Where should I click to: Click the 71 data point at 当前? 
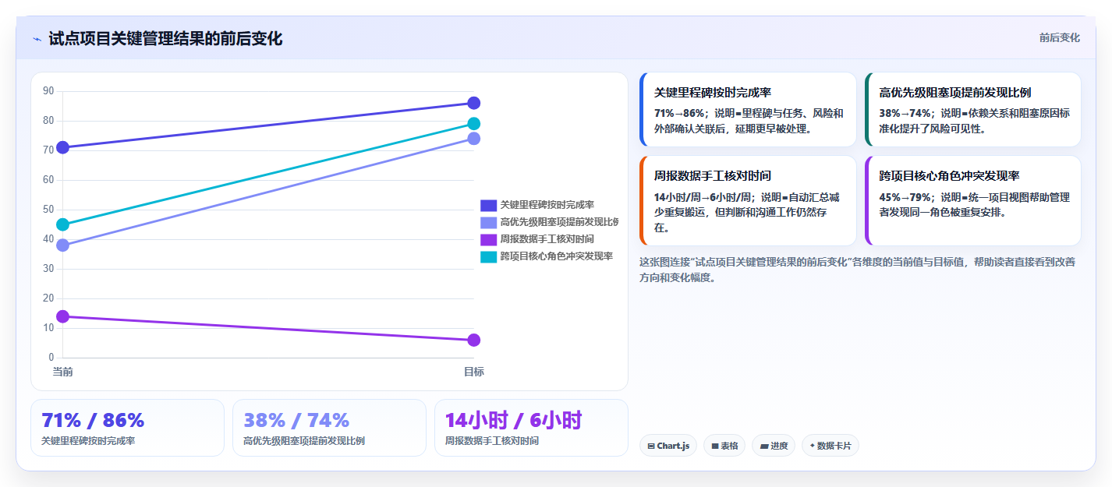(63, 147)
